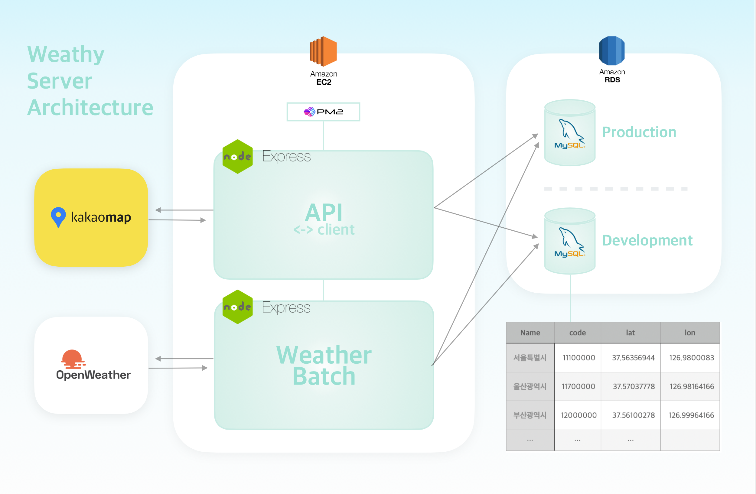Click the PM2 logo box

[323, 112]
